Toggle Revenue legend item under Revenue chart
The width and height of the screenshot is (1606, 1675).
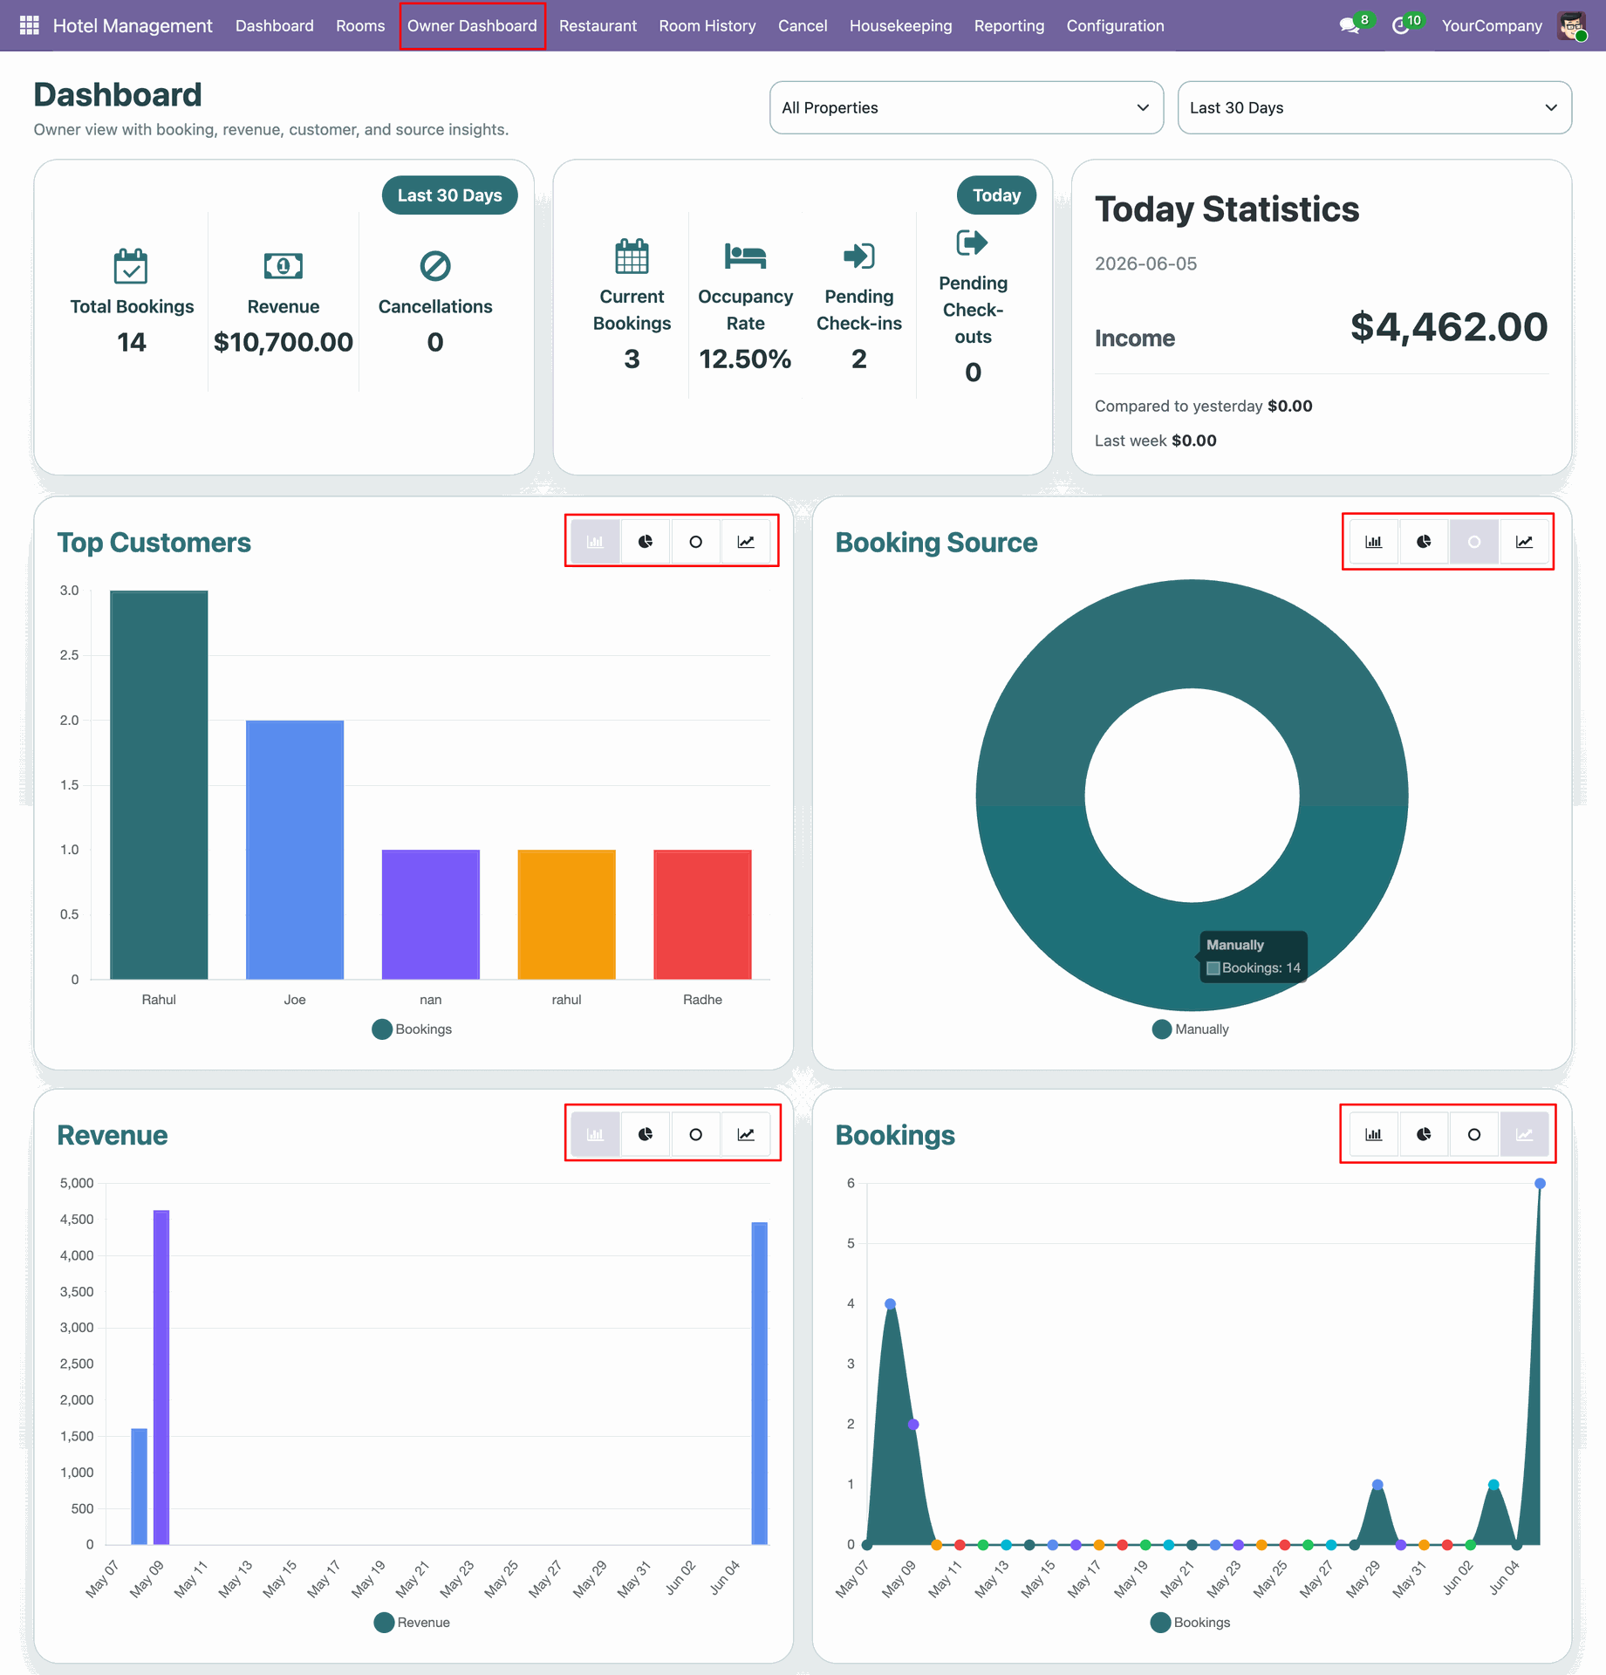413,1623
